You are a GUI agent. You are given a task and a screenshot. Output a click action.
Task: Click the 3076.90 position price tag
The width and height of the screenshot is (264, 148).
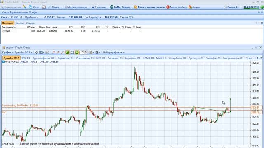pos(257,107)
